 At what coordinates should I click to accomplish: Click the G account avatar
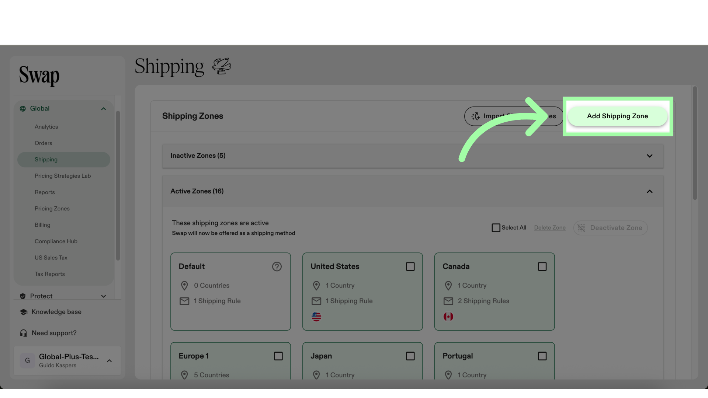tap(27, 360)
